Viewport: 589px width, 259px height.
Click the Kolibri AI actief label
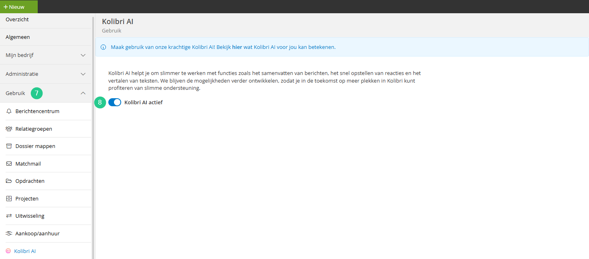[143, 102]
